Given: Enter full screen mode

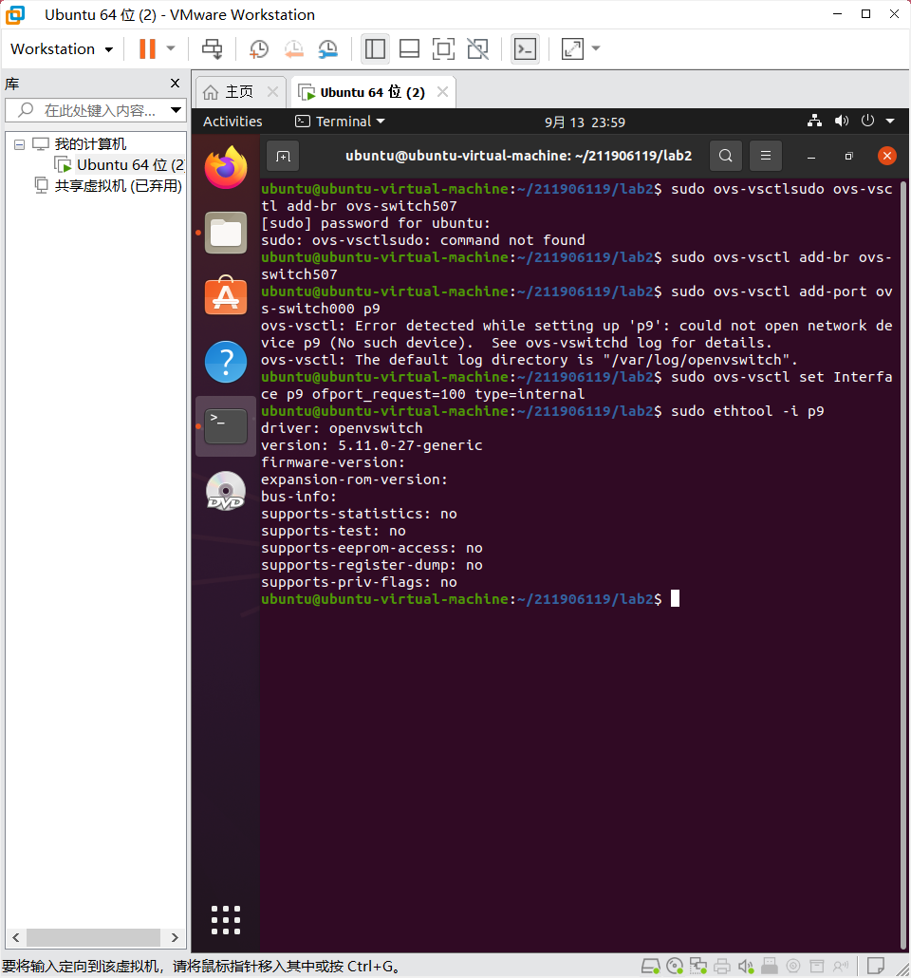Looking at the screenshot, I should [x=443, y=48].
